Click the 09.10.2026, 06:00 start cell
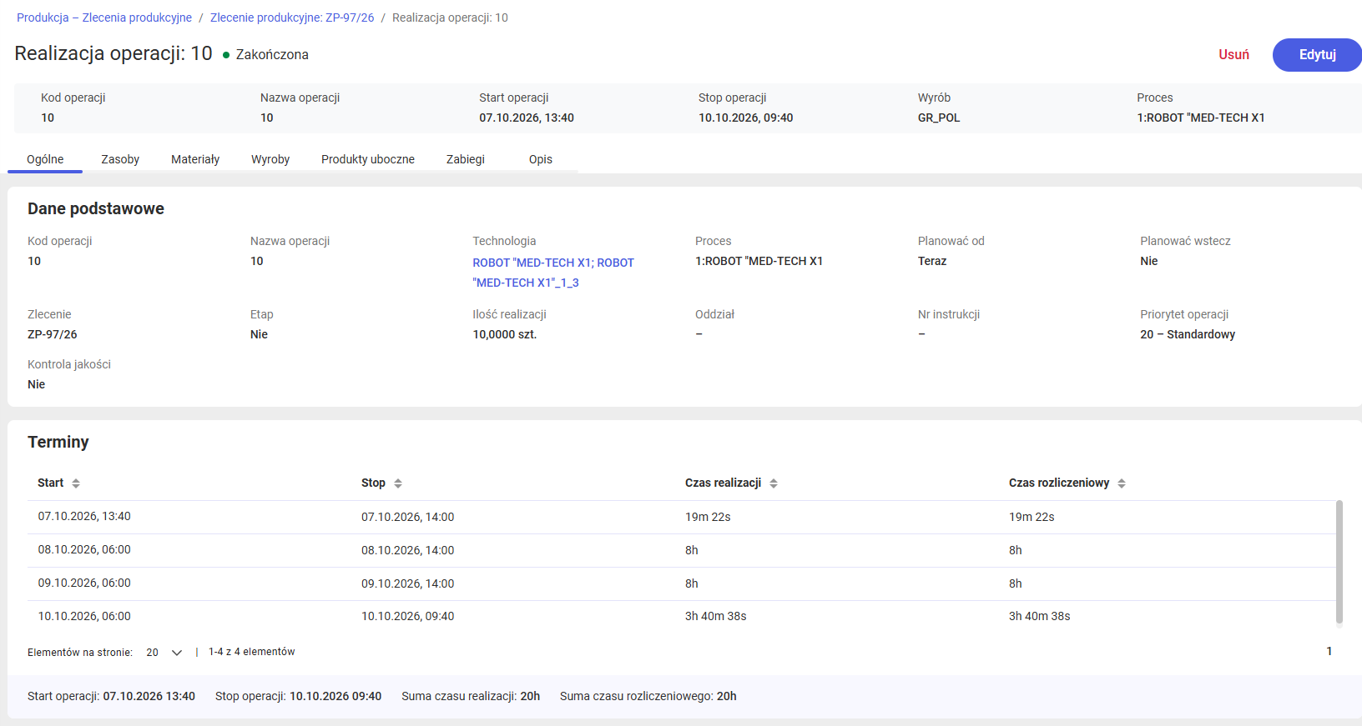The height and width of the screenshot is (726, 1362). [x=84, y=583]
